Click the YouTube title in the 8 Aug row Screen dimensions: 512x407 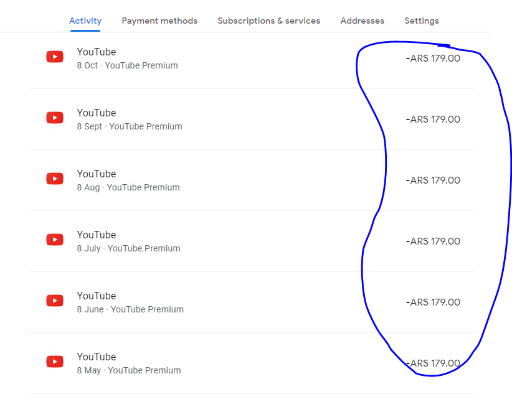pos(97,174)
